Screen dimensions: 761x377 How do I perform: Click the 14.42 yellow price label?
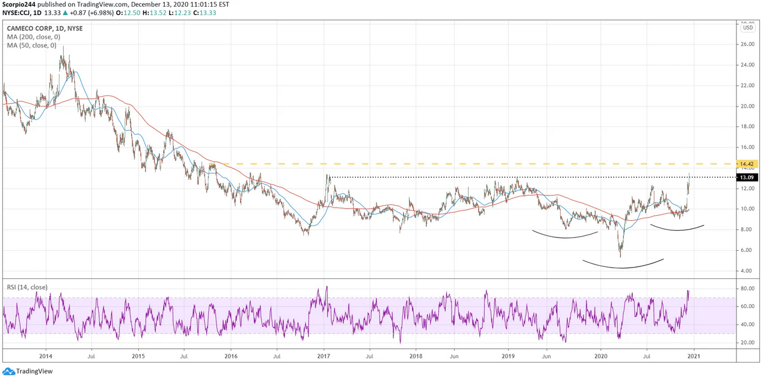click(746, 164)
